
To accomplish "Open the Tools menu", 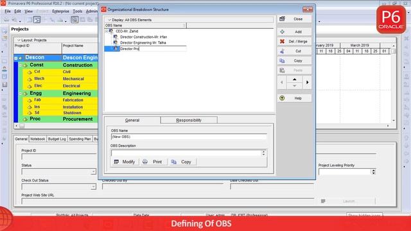I will click(x=77, y=12).
